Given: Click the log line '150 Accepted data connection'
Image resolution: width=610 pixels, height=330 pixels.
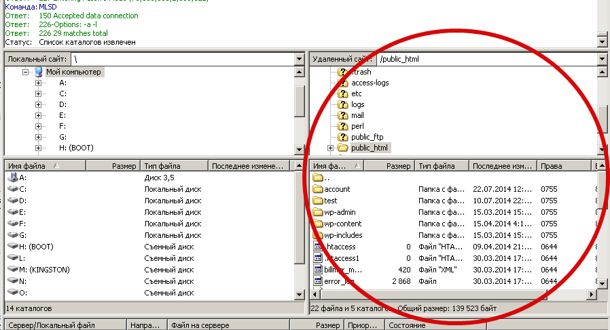Looking at the screenshot, I should click(88, 16).
